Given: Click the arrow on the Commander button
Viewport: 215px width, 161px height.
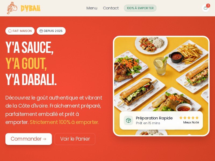Looking at the screenshot, I should click(x=45, y=139).
